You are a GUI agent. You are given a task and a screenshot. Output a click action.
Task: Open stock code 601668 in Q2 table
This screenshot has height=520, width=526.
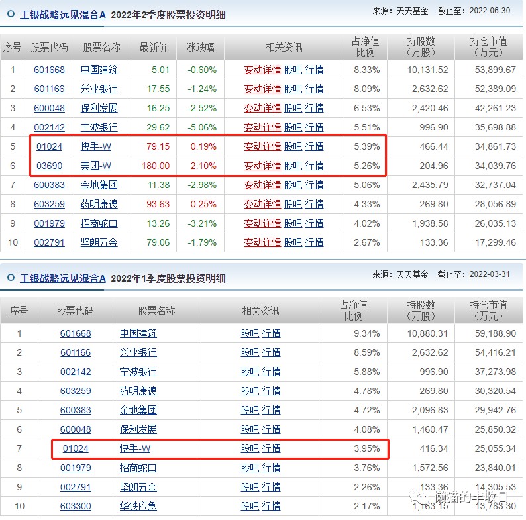click(x=49, y=70)
